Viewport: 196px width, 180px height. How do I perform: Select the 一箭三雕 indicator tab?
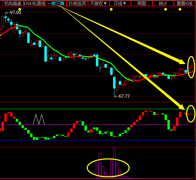coord(56,3)
